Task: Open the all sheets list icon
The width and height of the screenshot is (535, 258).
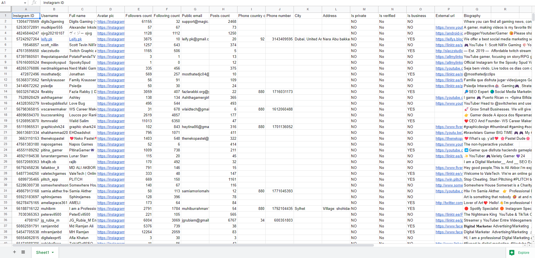Action: tap(23, 252)
